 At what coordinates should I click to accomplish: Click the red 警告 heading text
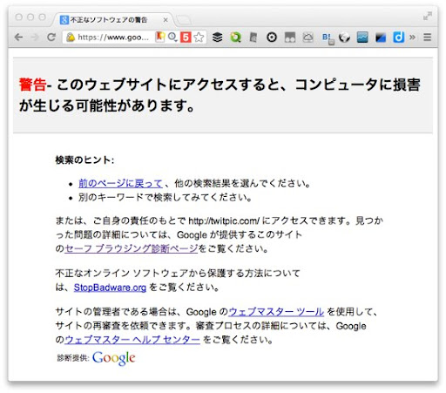(32, 85)
